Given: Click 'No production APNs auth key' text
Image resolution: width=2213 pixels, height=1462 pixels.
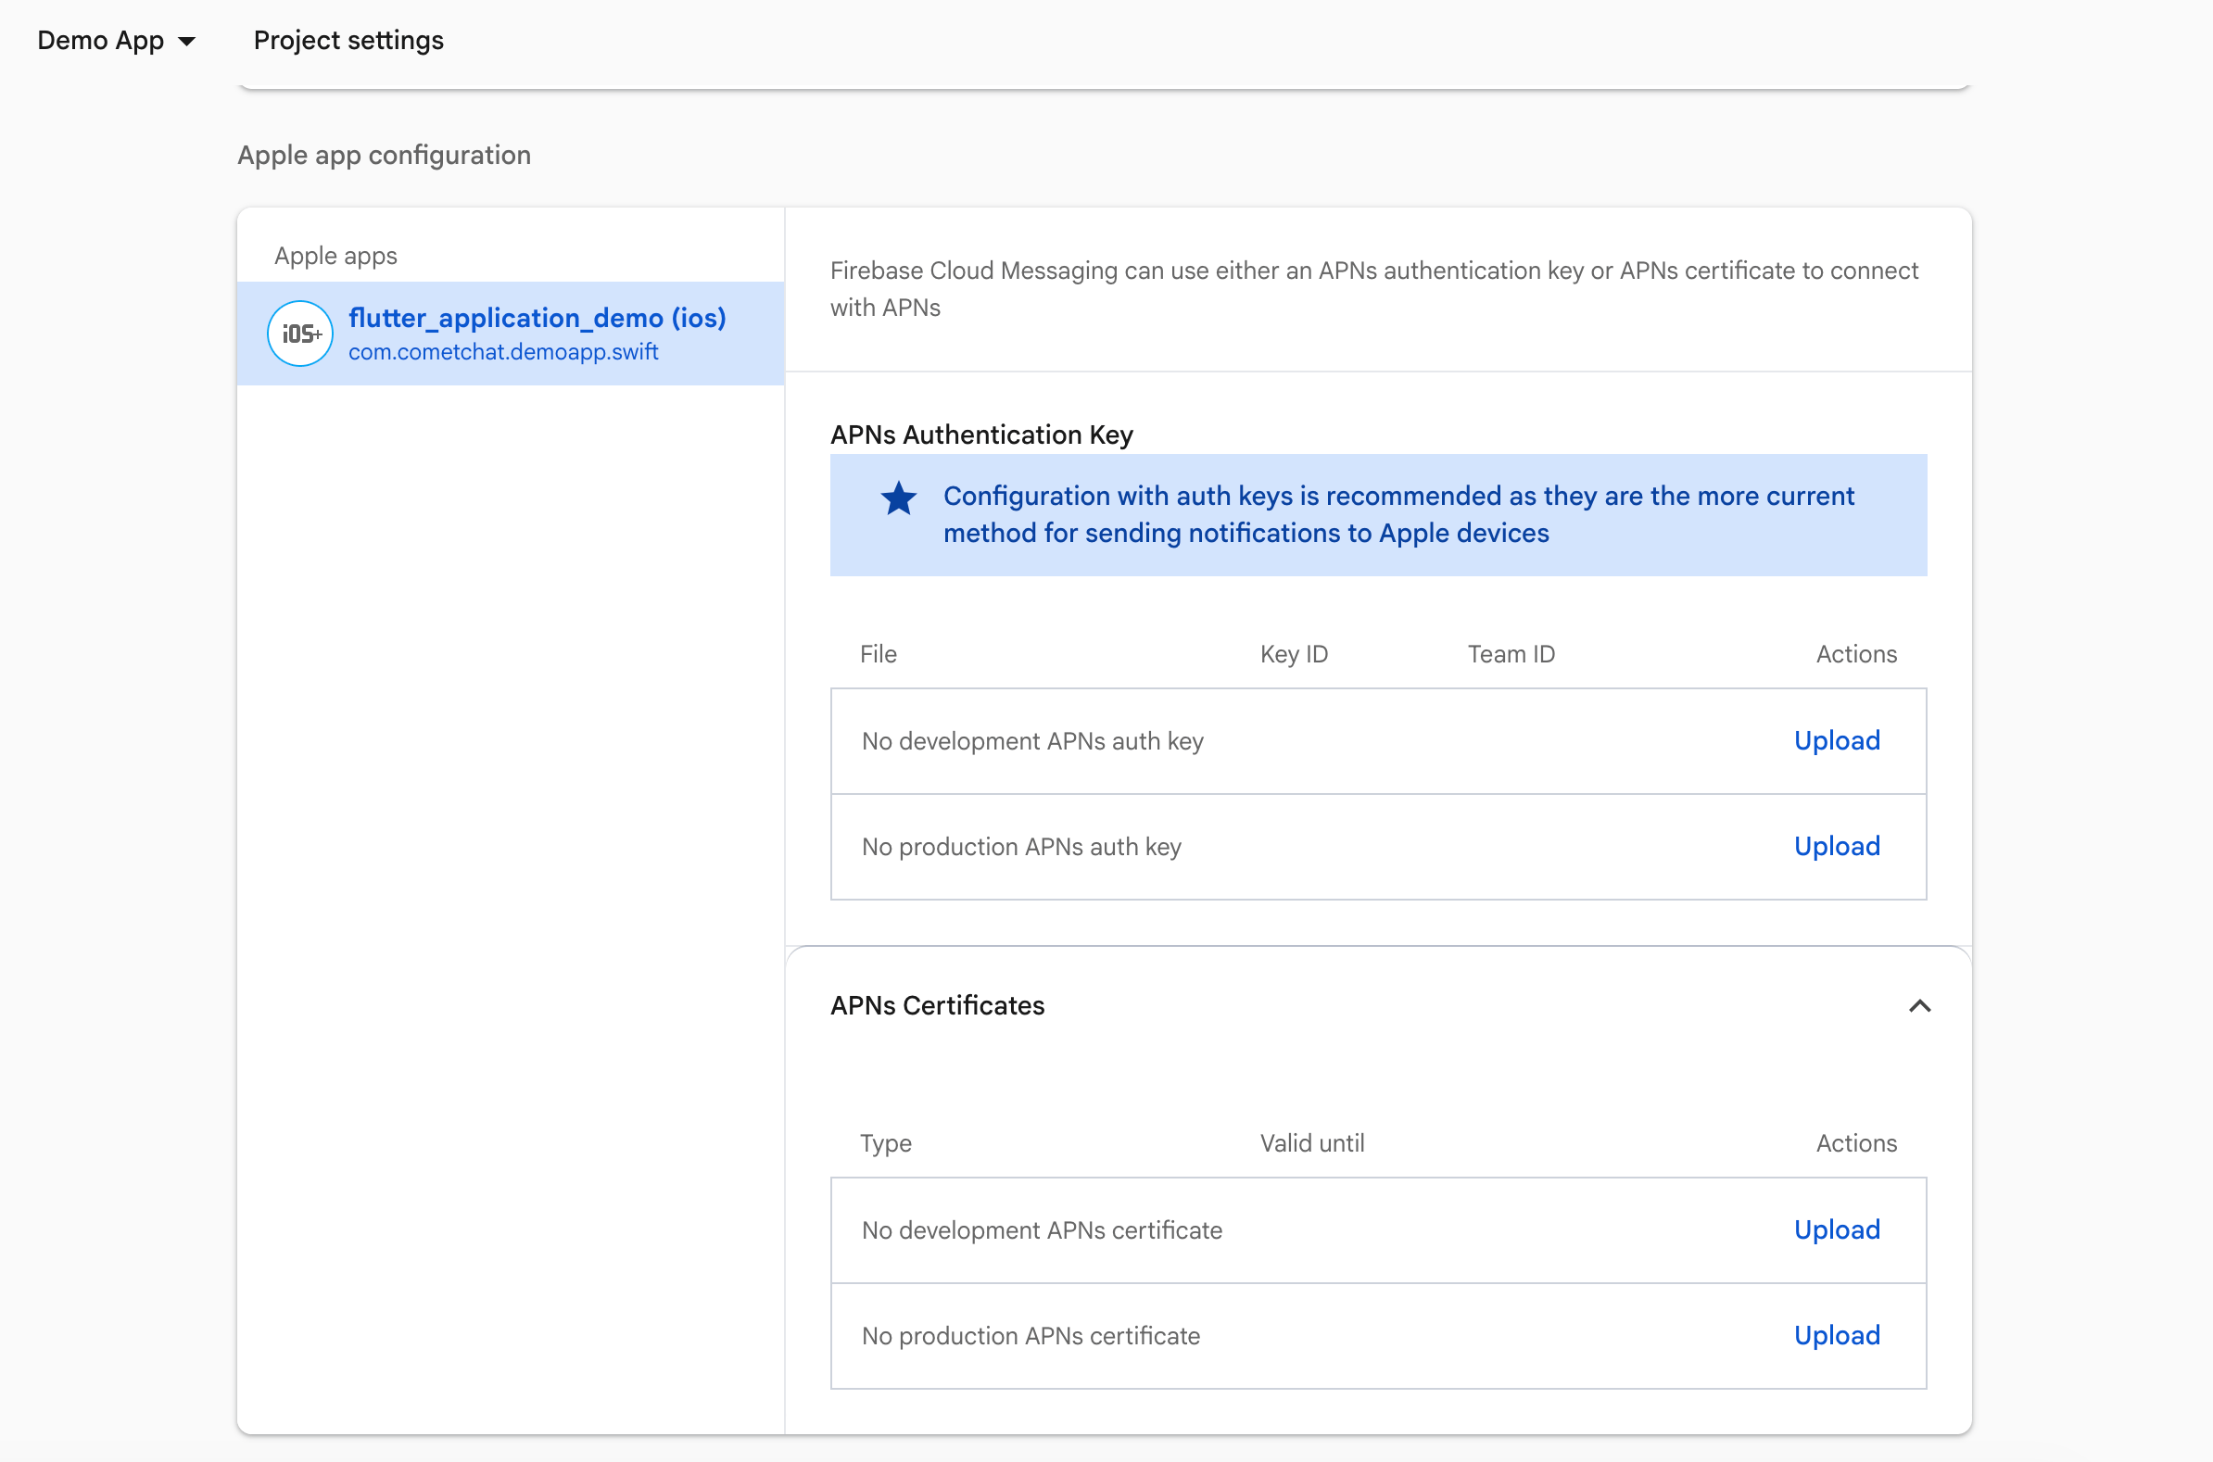Looking at the screenshot, I should (x=1021, y=847).
